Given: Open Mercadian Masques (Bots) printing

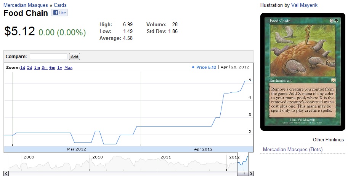Looking at the screenshot, I should click(292, 150).
